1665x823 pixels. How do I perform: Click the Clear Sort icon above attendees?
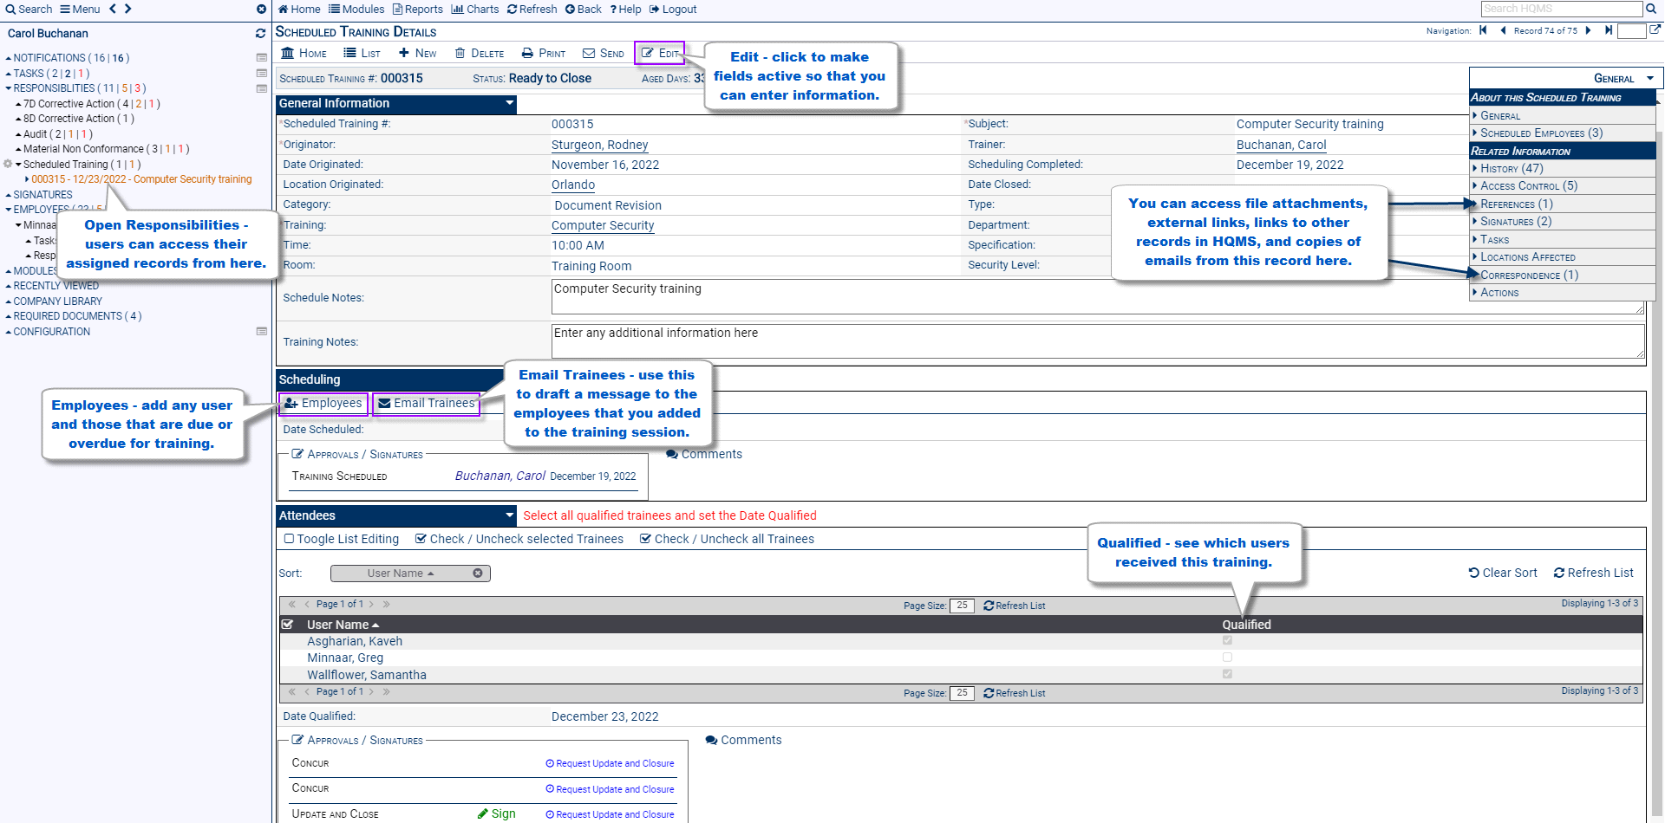pos(1503,573)
